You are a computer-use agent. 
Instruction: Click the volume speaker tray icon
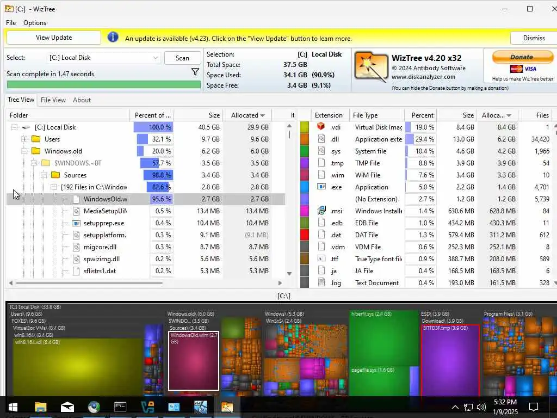(x=481, y=407)
